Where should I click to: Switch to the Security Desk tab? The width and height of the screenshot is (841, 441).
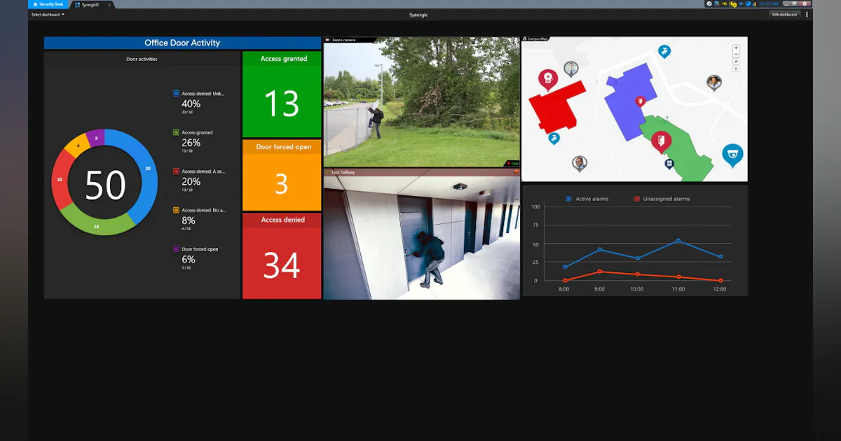coord(49,4)
